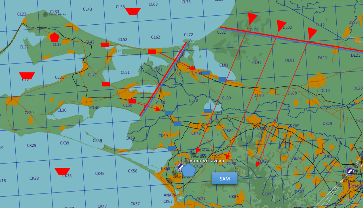Screen dimensions: 363x208
Task: Click the red rectangle unit above CL50
Action: [132, 101]
